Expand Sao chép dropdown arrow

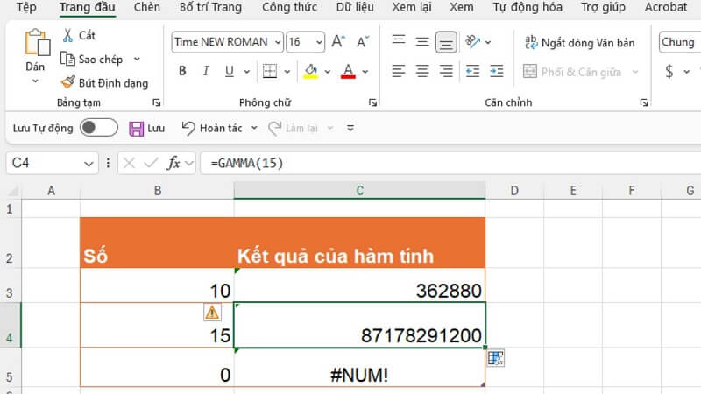(x=137, y=59)
